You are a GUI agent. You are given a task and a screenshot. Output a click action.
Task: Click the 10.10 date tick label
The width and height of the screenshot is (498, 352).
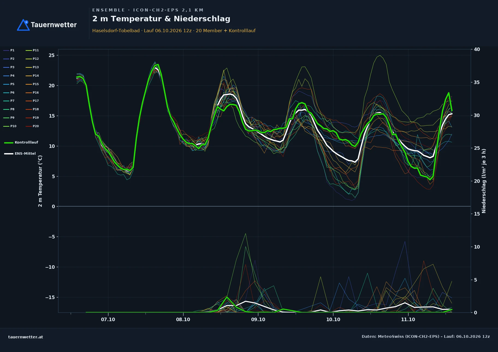pos(333,320)
